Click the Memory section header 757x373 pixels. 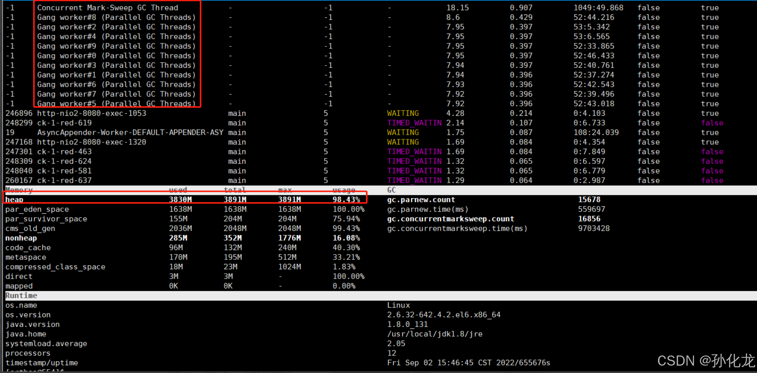click(19, 190)
